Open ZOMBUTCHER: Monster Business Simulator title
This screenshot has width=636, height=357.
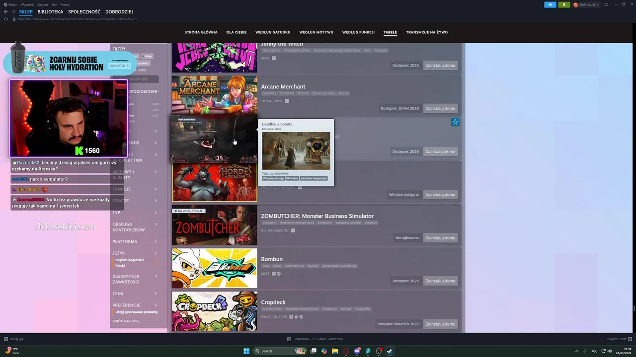click(x=318, y=216)
